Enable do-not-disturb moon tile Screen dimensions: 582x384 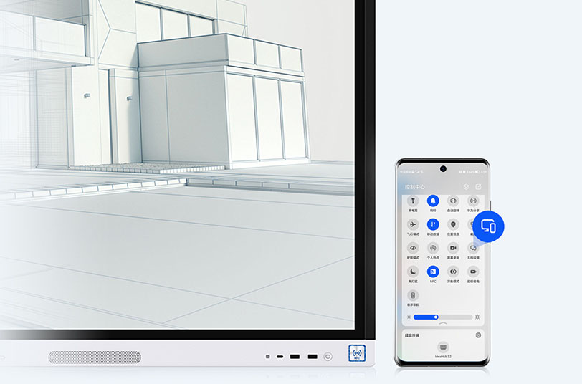tap(413, 272)
